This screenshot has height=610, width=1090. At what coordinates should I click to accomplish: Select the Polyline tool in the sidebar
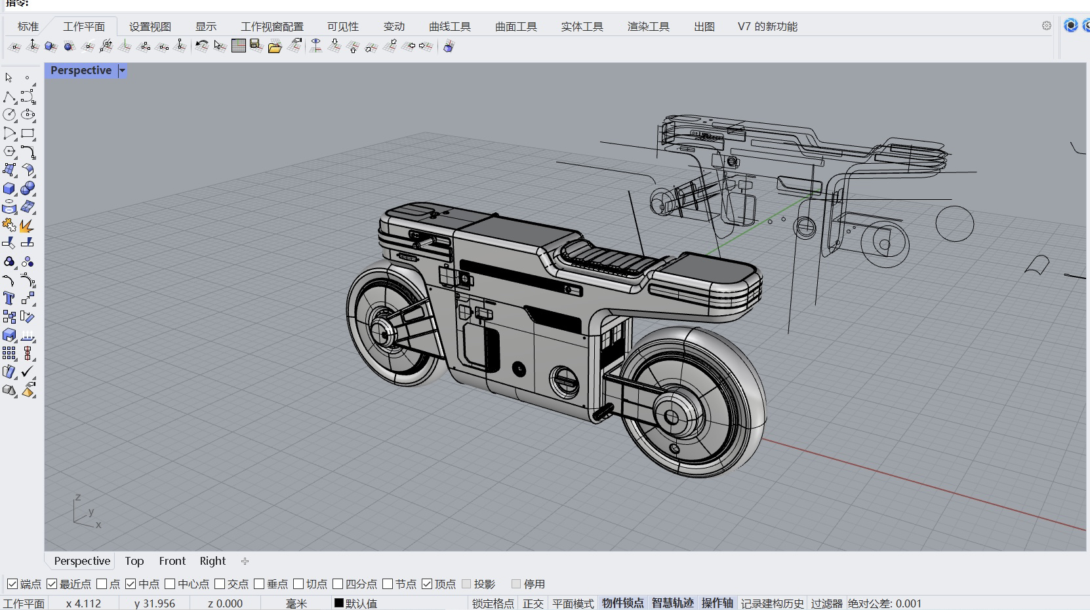[x=9, y=96]
